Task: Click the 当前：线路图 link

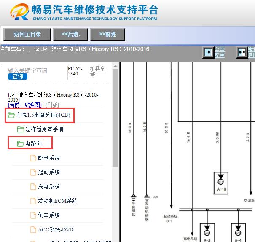Action: pos(25,105)
